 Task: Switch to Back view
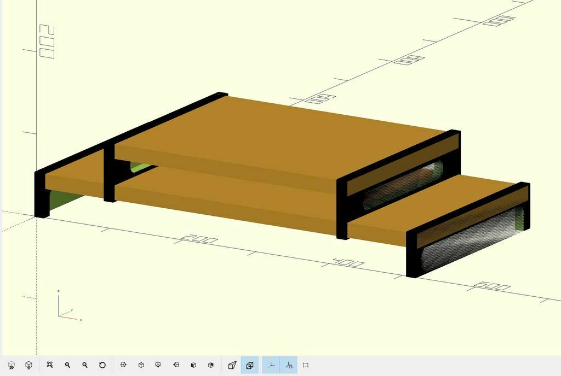click(x=211, y=365)
